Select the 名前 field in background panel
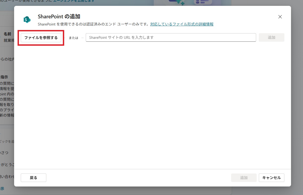Viewport: 303px width, 195px height. (x=7, y=35)
